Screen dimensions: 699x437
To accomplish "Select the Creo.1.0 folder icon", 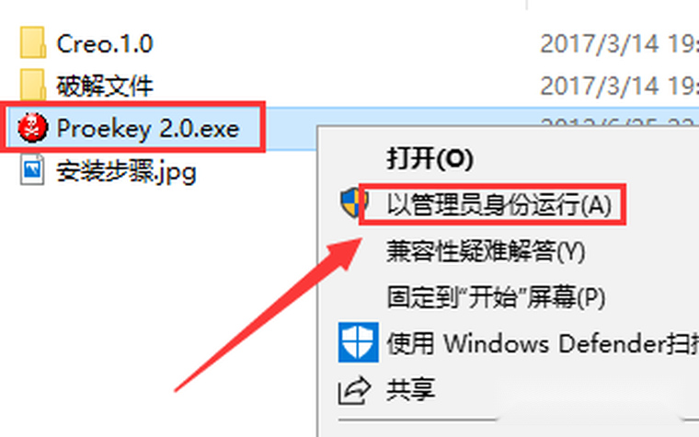I will (32, 43).
